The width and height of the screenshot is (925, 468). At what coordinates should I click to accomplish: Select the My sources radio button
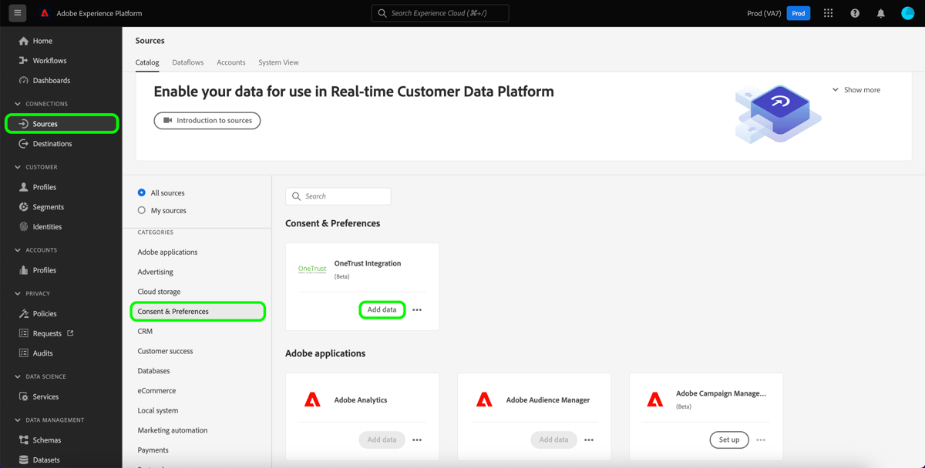coord(140,210)
